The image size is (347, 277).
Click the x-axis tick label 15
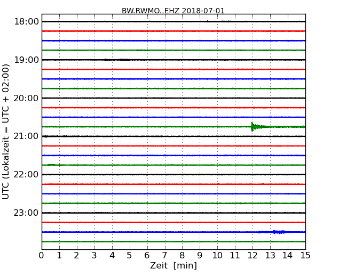click(x=305, y=256)
